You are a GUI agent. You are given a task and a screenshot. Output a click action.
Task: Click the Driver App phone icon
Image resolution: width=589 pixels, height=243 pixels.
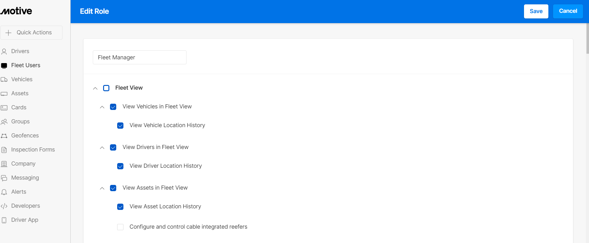4,220
